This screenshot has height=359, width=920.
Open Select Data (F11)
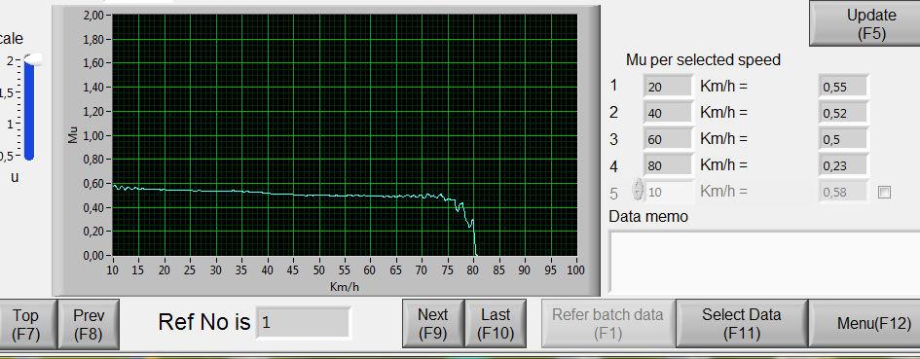click(742, 324)
